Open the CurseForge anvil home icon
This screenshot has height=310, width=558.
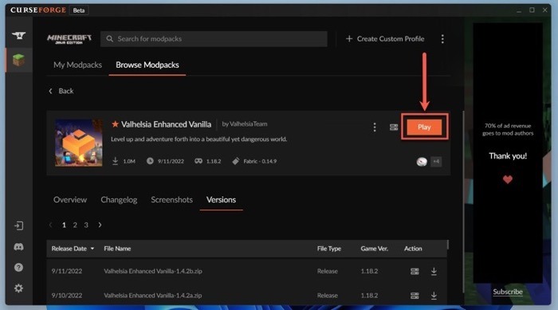coord(18,36)
